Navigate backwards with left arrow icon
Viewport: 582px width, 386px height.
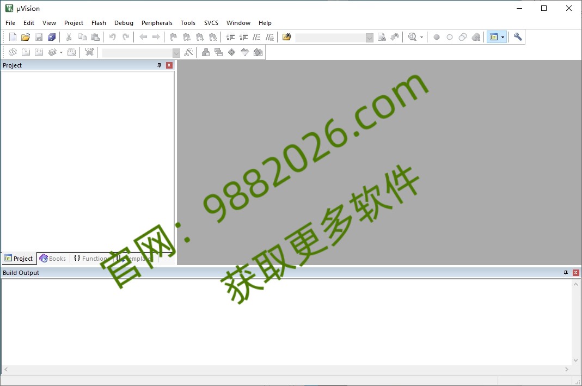143,37
